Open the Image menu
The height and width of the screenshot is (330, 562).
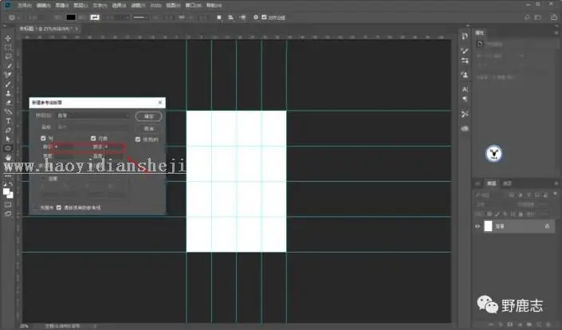tap(62, 6)
